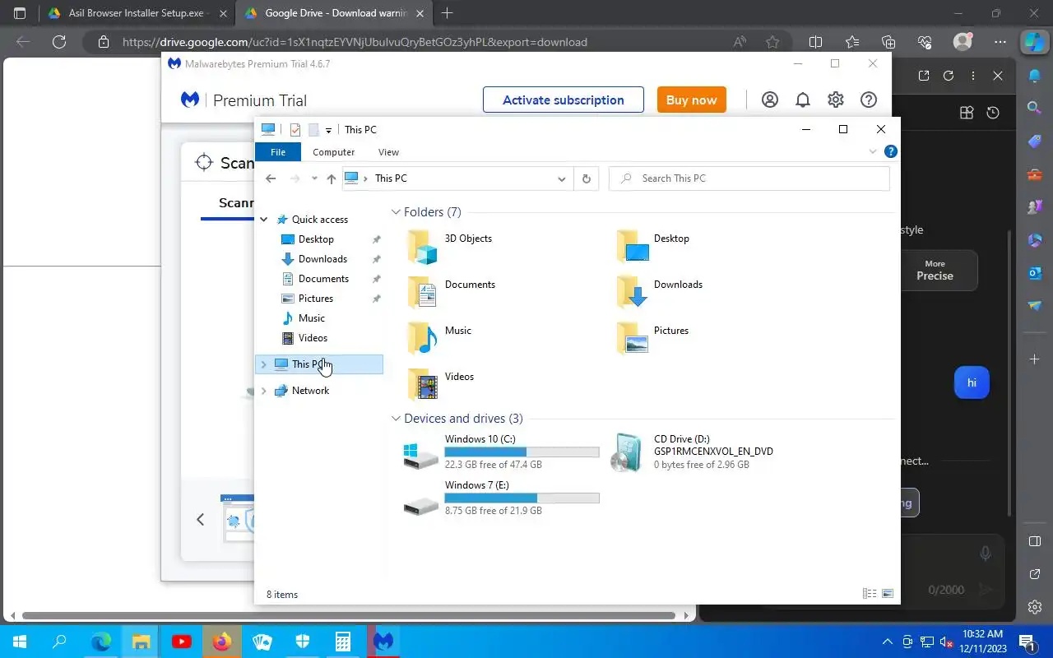This screenshot has height=658, width=1053.
Task: Switch to details view in status bar
Action: pyautogui.click(x=870, y=594)
